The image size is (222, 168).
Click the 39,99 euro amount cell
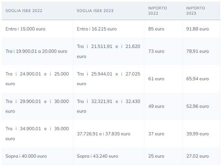(197, 134)
